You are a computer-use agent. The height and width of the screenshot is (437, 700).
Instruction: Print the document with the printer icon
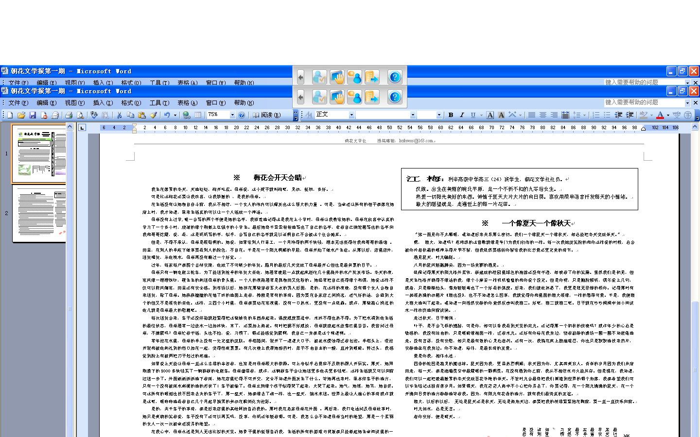point(69,115)
